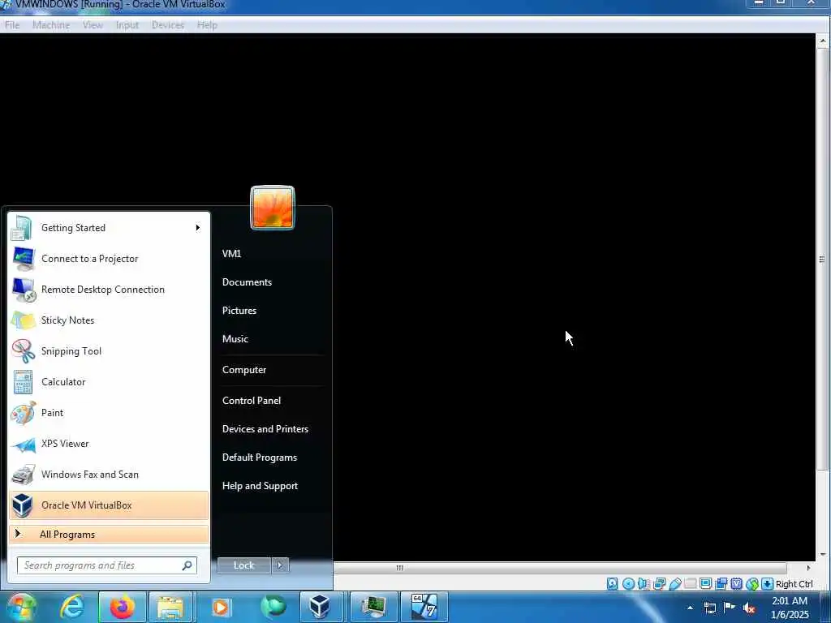Click the horizontal scrollbar thumb

(x=560, y=568)
